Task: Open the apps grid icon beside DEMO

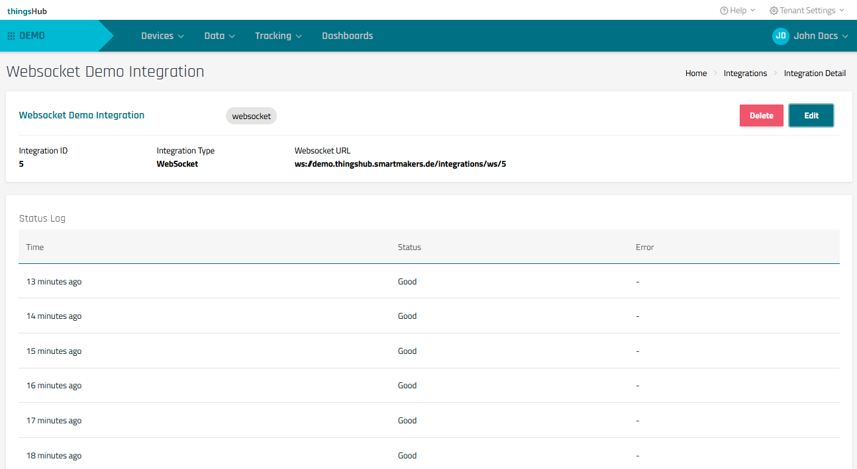Action: (x=11, y=36)
